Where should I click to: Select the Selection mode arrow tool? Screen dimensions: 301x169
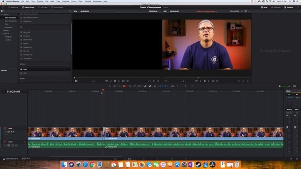click(110, 86)
